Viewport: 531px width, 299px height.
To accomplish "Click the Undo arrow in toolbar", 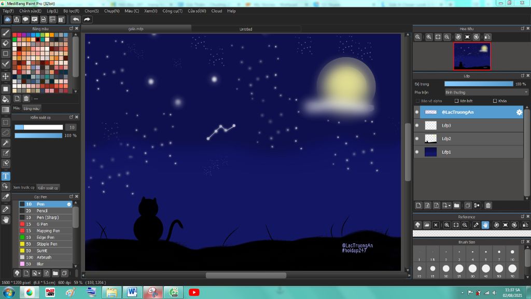I will pos(76,19).
